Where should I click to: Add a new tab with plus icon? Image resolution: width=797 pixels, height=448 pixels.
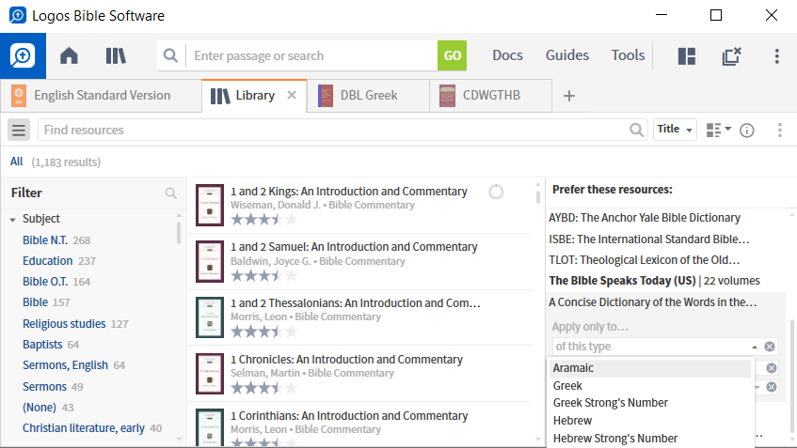point(569,96)
